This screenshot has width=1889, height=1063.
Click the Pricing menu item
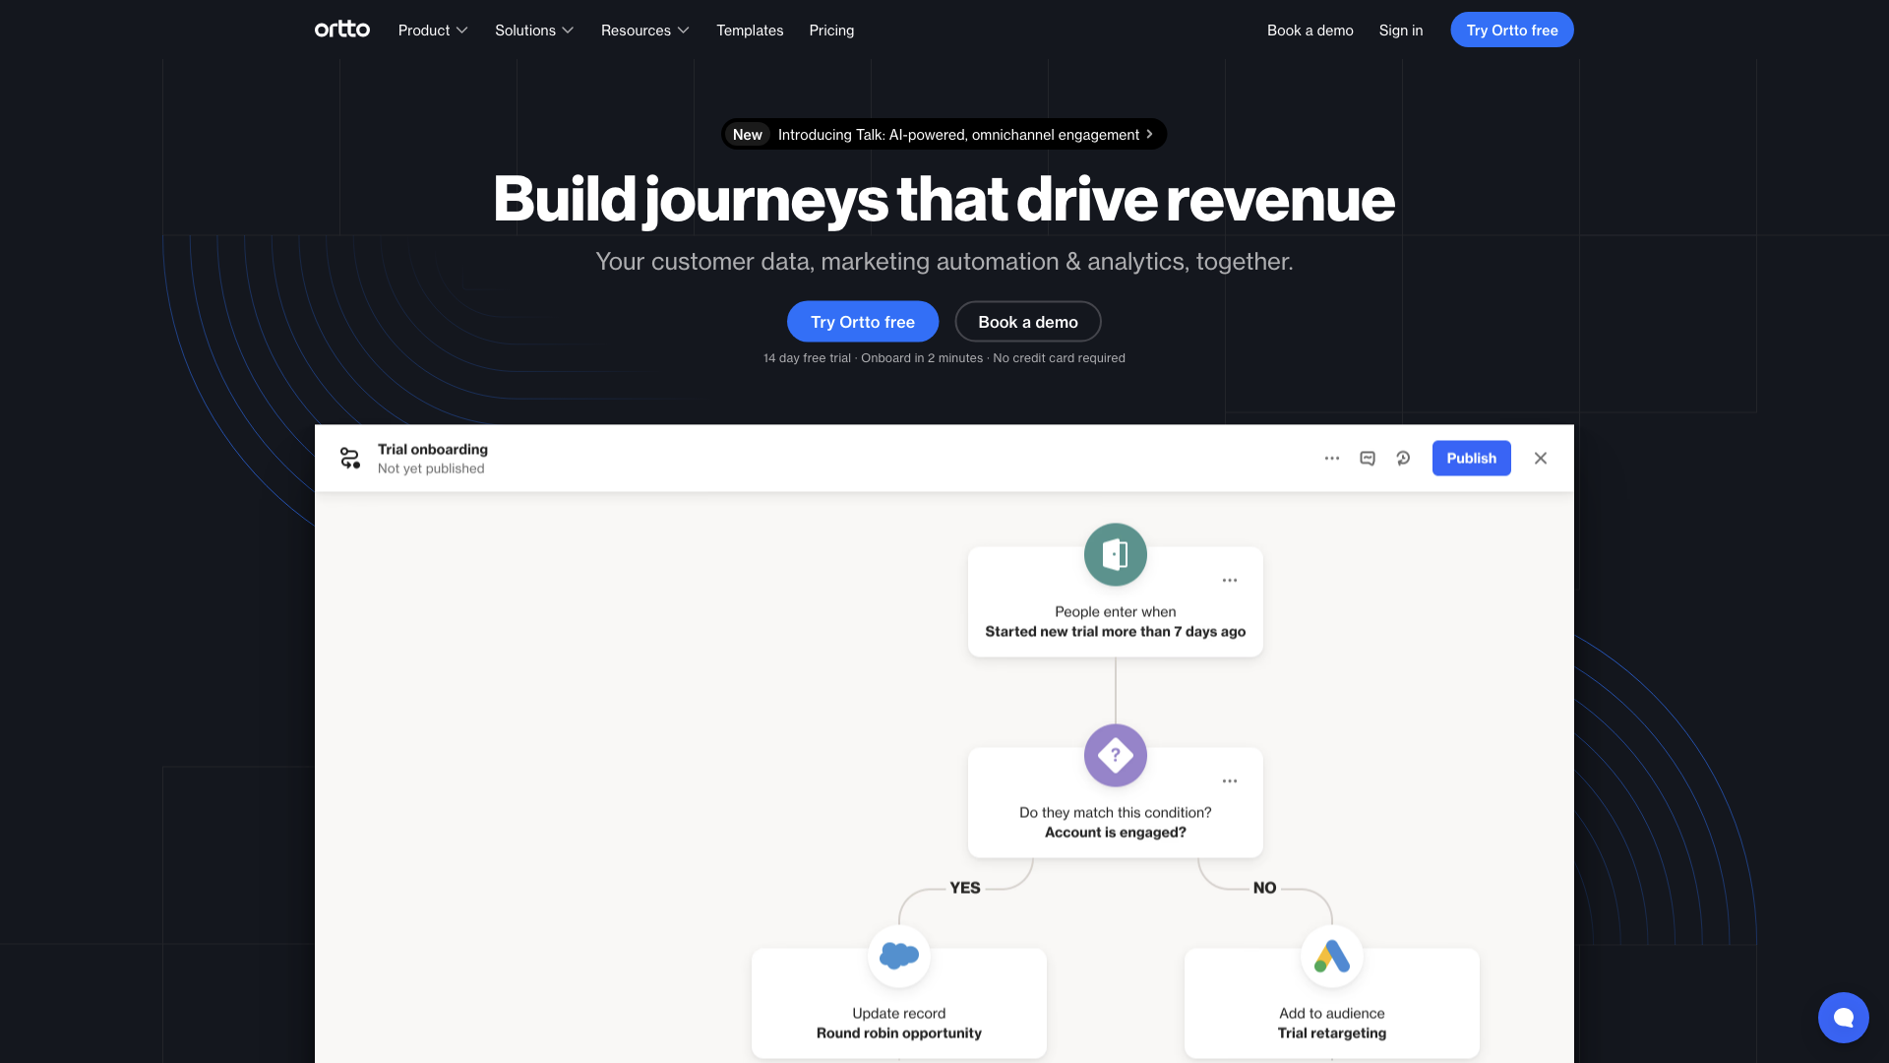(x=831, y=30)
